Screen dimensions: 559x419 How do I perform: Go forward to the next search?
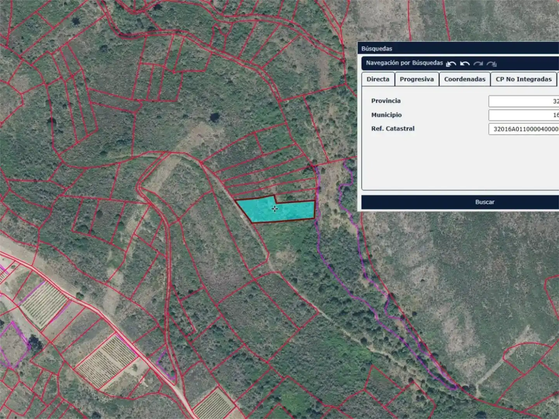[478, 64]
